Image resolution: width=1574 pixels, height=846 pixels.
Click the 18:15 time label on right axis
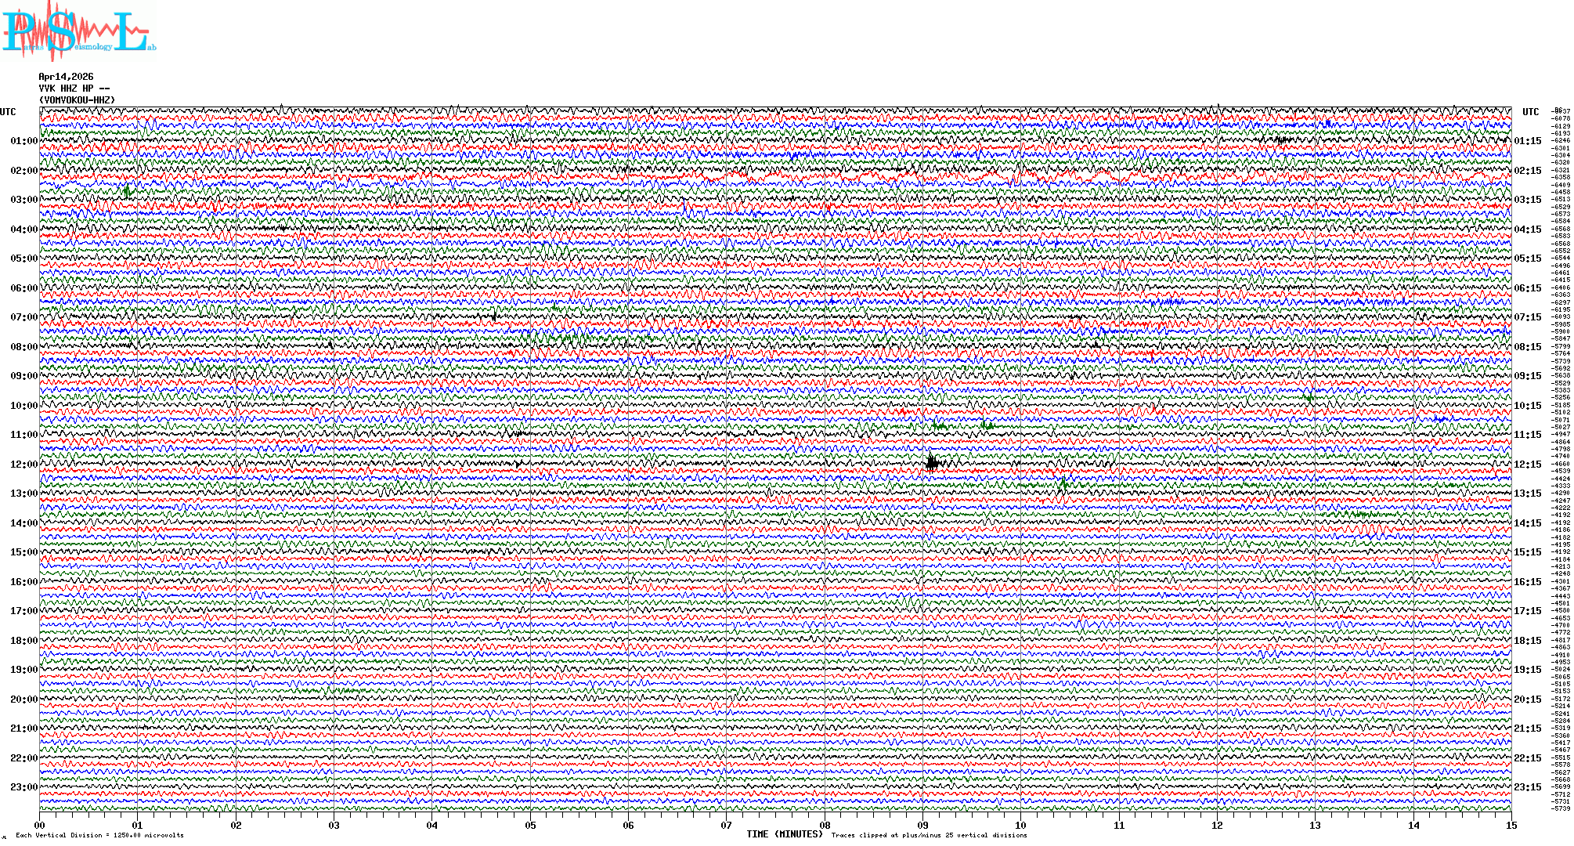pyautogui.click(x=1527, y=641)
